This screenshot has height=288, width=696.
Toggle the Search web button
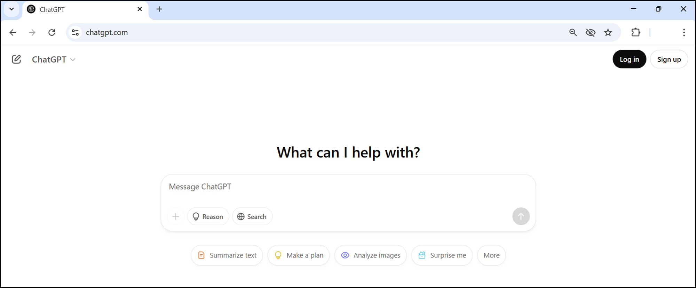click(252, 216)
